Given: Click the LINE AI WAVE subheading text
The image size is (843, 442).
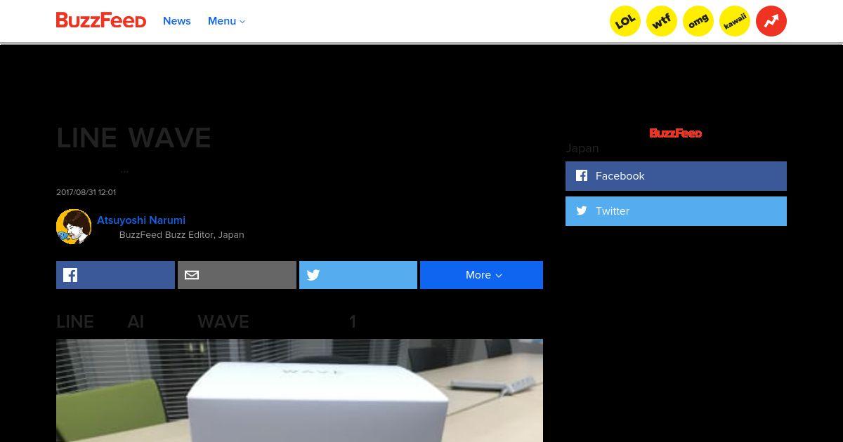Looking at the screenshot, I should [x=207, y=322].
